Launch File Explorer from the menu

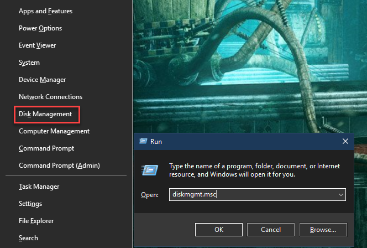tap(36, 221)
